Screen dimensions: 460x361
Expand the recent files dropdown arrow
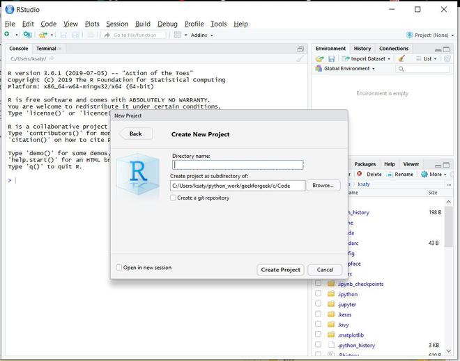click(52, 35)
